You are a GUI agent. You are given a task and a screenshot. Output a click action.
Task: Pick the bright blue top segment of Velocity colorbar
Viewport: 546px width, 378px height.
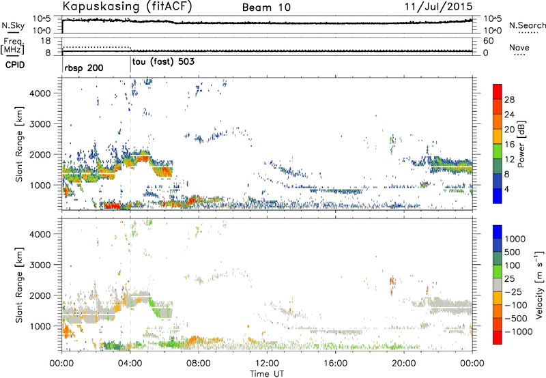[498, 232]
